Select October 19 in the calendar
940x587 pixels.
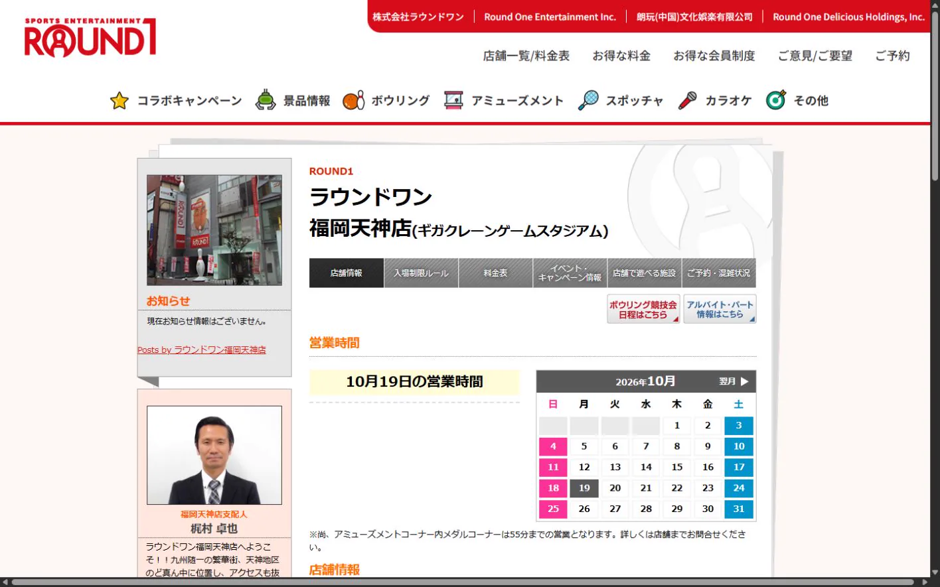click(x=584, y=488)
